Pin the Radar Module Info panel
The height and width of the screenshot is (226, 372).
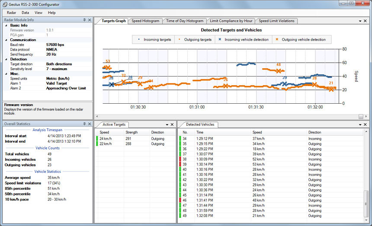(x=84, y=20)
